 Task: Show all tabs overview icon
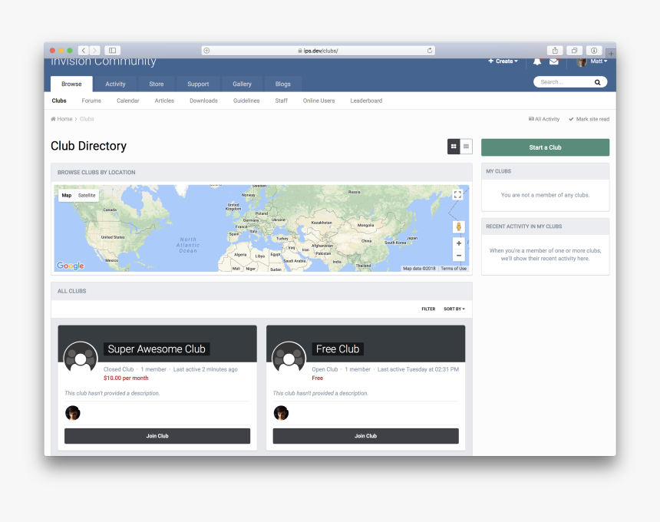coord(574,51)
